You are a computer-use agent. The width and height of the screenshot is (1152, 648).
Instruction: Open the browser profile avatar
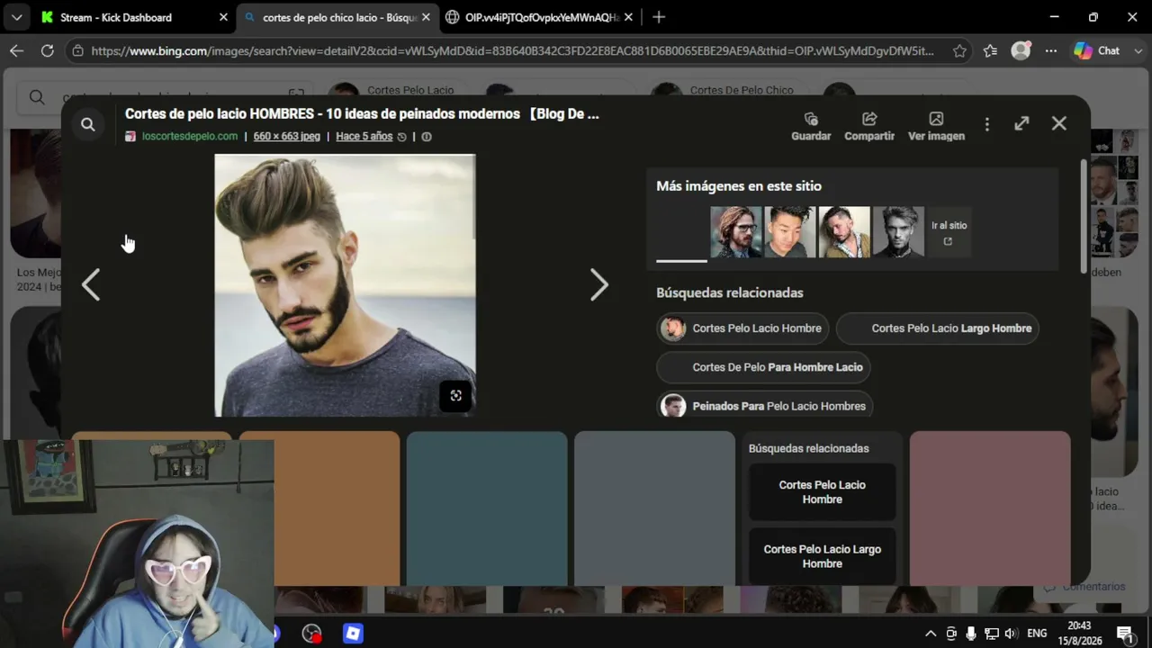[1021, 50]
